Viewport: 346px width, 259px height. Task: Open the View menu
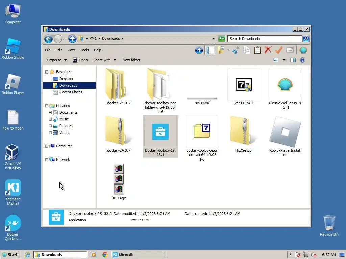71,50
